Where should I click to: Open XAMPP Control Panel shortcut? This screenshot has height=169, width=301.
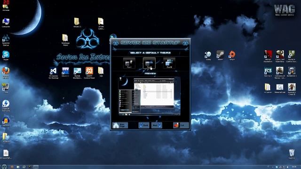(89, 73)
